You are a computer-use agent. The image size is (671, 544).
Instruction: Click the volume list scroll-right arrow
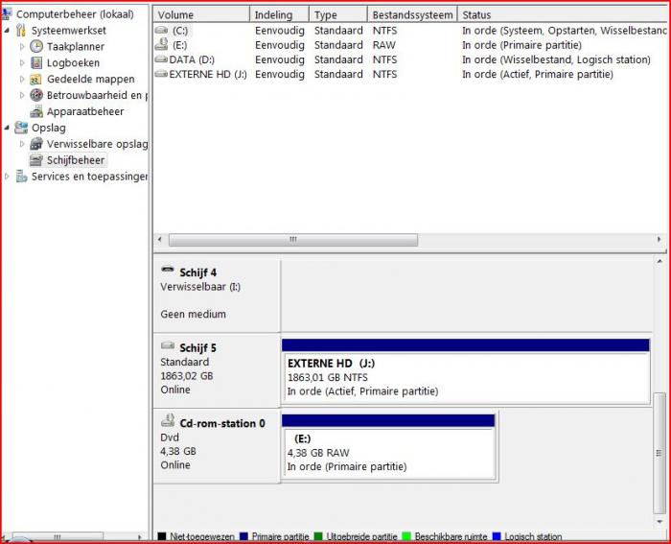659,240
